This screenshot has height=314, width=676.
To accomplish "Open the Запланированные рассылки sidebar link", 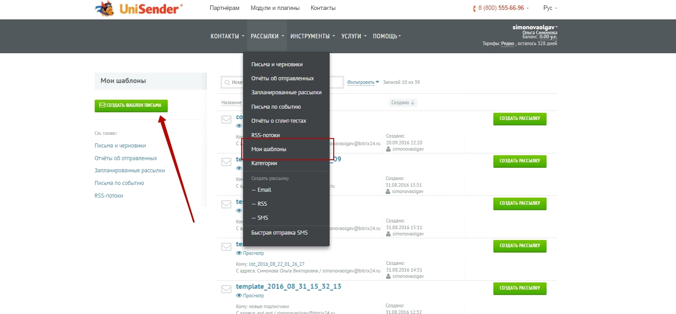I will 129,171.
